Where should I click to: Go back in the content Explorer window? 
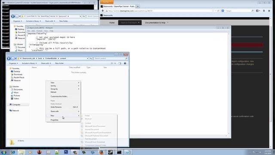click(x=9, y=59)
